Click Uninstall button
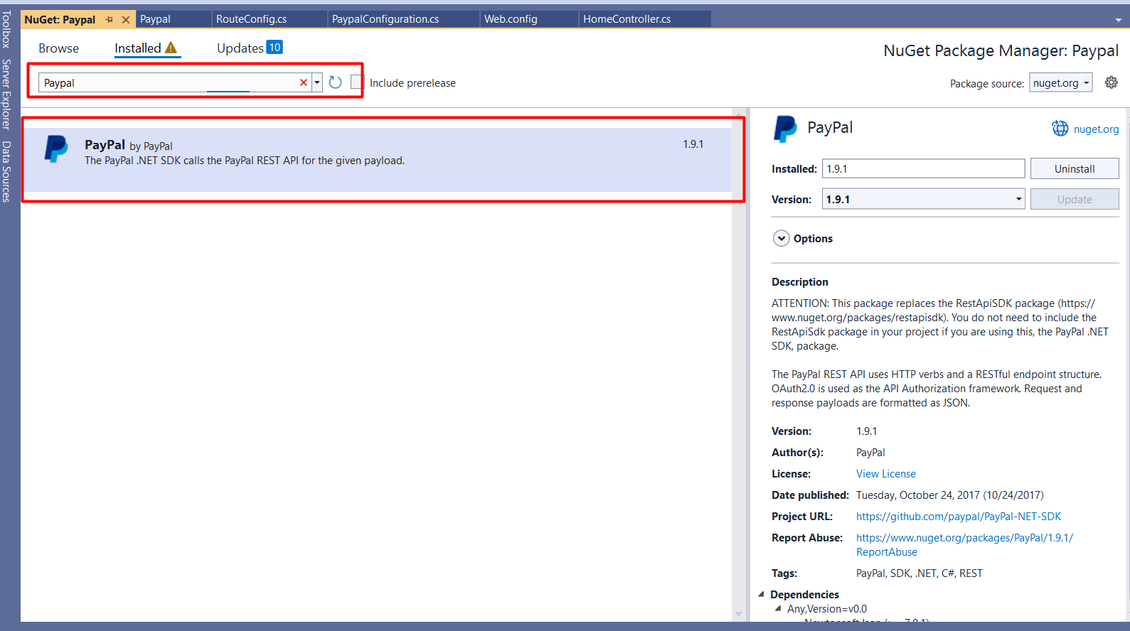 coord(1075,168)
